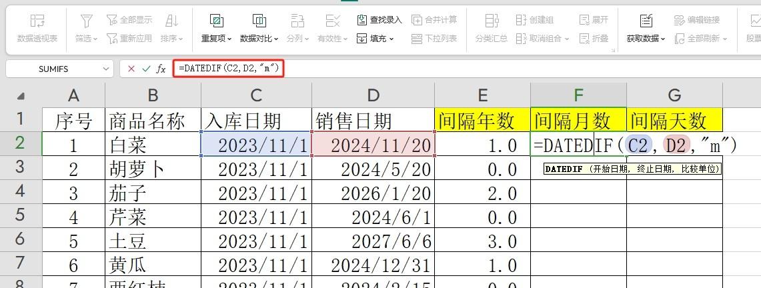Viewport: 761px width, 288px height.
Task: Select column D header
Action: [373, 95]
